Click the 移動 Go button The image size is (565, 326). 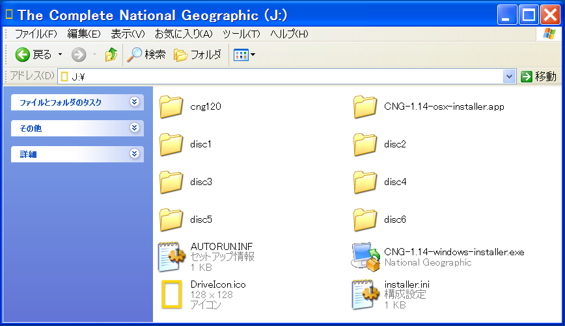click(538, 77)
